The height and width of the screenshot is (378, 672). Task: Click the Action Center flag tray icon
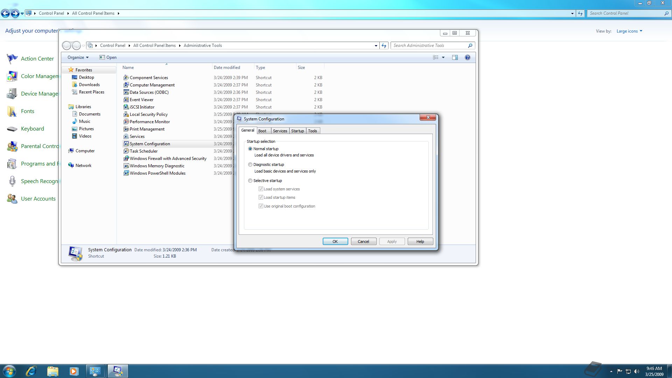click(x=619, y=371)
